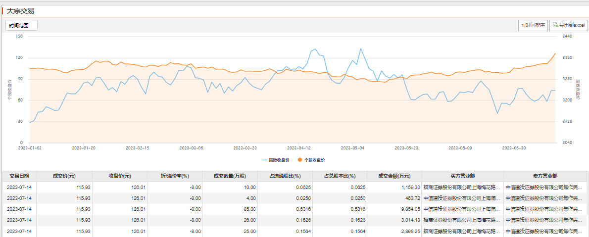This screenshot has height=237, width=589.
Task: Sort by the 交易日期 column header
Action: click(19, 176)
